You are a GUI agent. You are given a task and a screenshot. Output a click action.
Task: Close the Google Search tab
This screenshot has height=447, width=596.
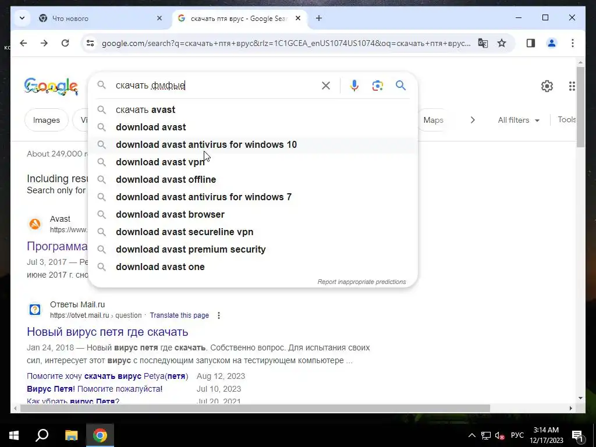click(298, 18)
